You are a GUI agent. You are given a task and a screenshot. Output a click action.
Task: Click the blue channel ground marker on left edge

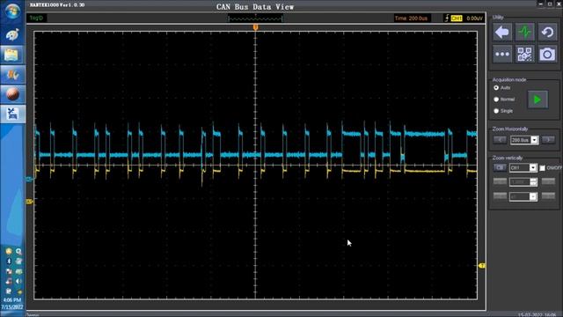coord(29,179)
